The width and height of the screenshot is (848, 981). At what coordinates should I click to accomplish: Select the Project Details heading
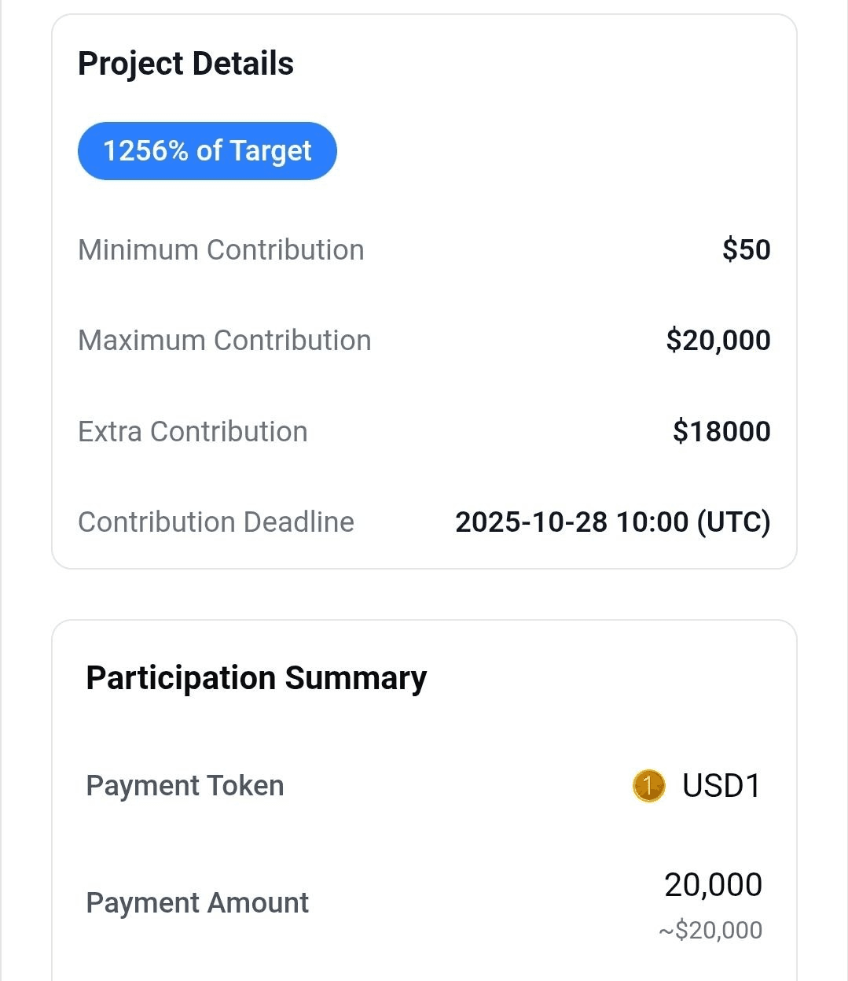click(x=185, y=64)
